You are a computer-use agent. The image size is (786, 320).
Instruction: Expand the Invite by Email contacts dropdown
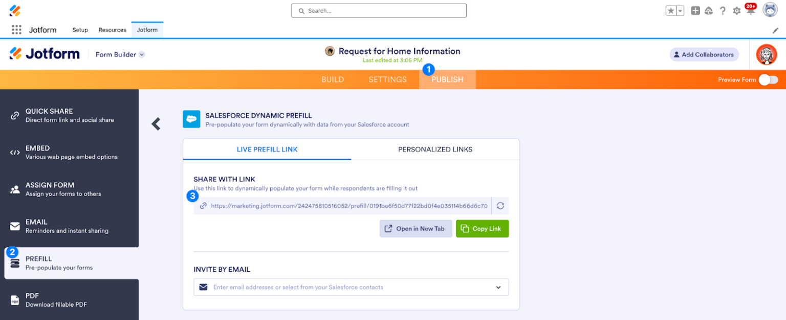pyautogui.click(x=498, y=287)
